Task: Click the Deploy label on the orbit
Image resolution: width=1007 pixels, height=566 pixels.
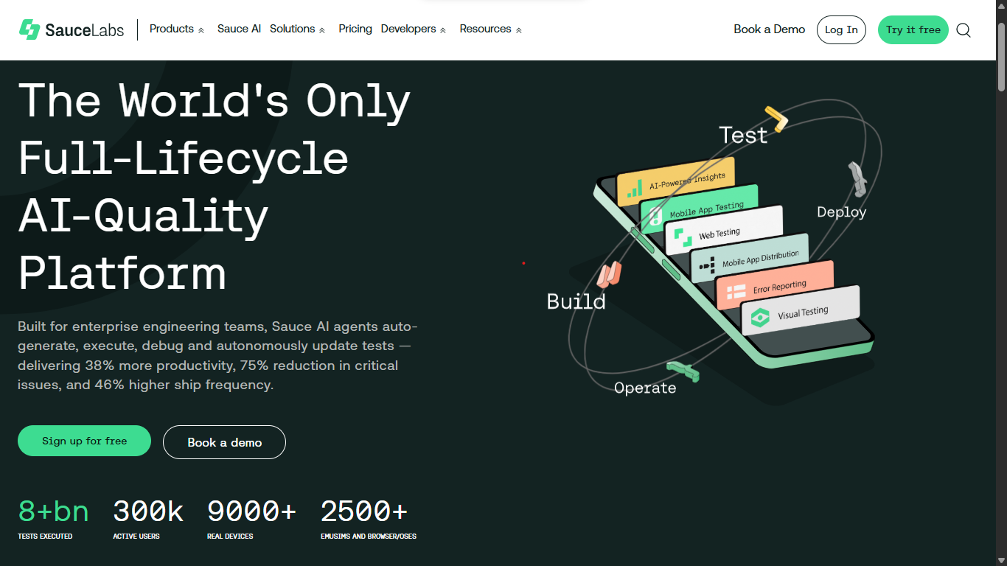Action: (842, 212)
